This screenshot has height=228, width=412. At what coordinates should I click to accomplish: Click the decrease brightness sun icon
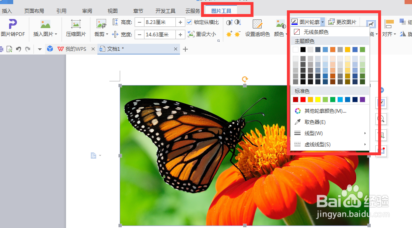click(237, 34)
